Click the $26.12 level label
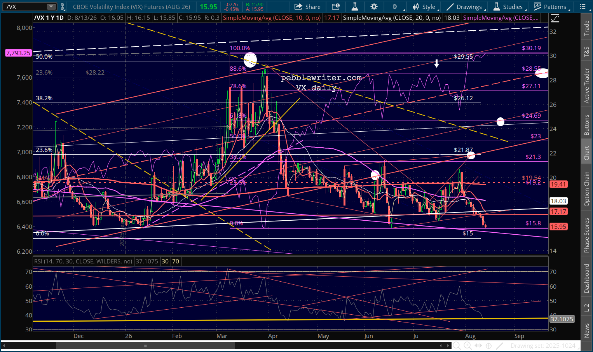The height and width of the screenshot is (352, 593). (463, 98)
